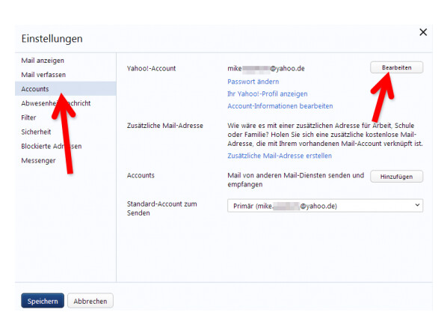Follow the Passwort ändern link
Viewport: 447px width, 336px height.
pos(253,82)
